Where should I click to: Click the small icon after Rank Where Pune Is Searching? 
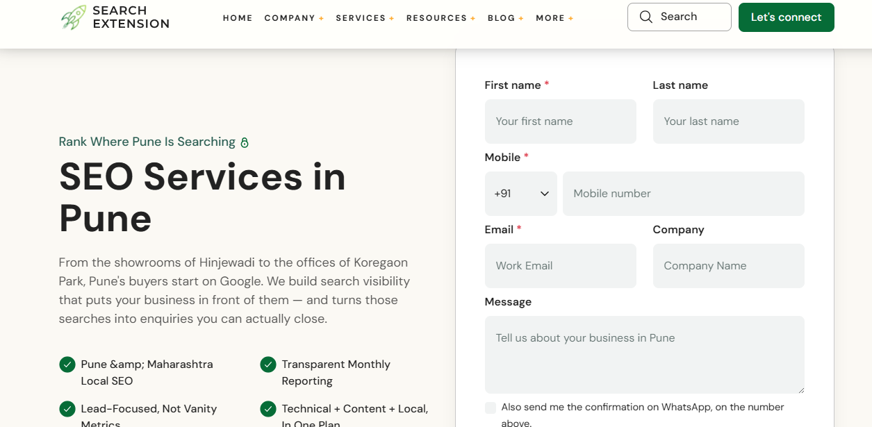pos(245,143)
